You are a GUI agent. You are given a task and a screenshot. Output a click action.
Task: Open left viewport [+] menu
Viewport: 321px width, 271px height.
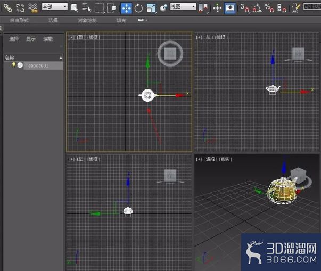(71, 159)
